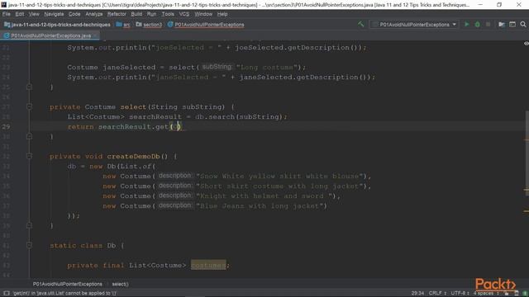The height and width of the screenshot is (297, 529).
Task: Click the Stop process icon
Action: click(x=488, y=24)
